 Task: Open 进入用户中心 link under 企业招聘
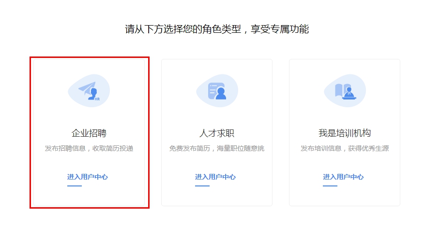tap(88, 177)
